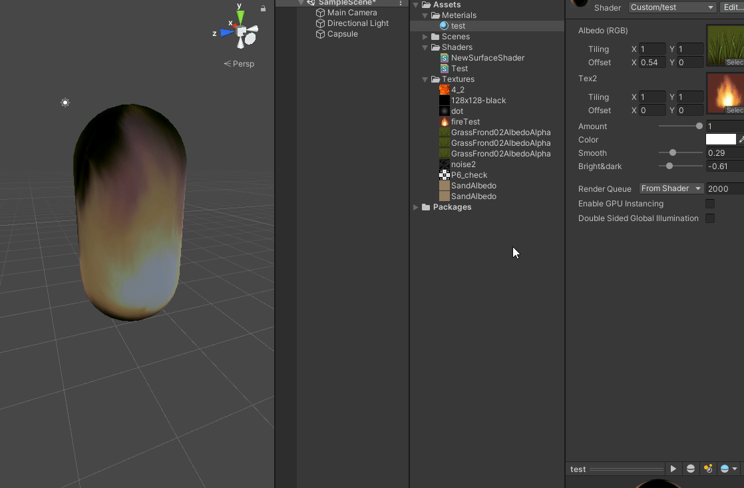Click Tex2 Offset Y field
The width and height of the screenshot is (744, 488).
pyautogui.click(x=690, y=110)
